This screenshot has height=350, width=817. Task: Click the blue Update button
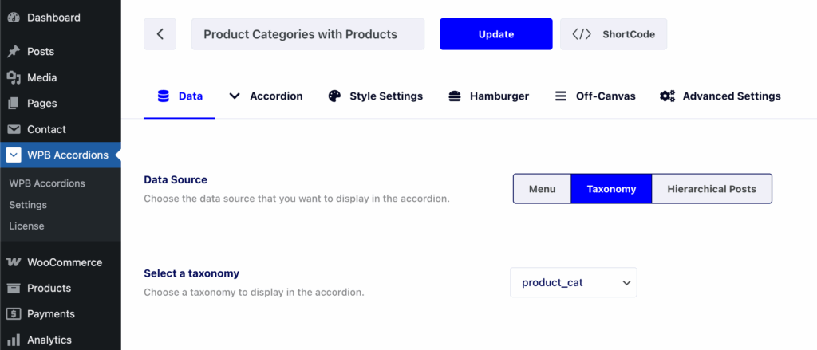tap(496, 34)
